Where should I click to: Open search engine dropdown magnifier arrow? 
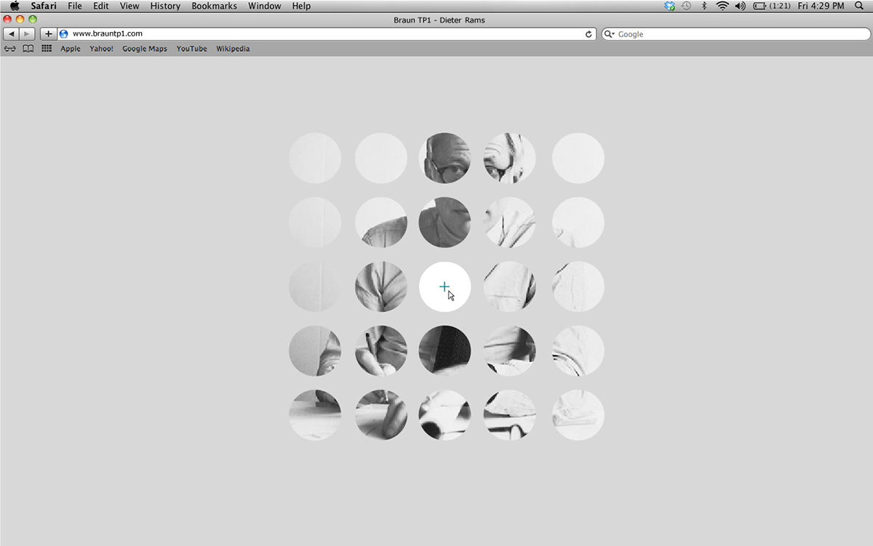pos(610,34)
